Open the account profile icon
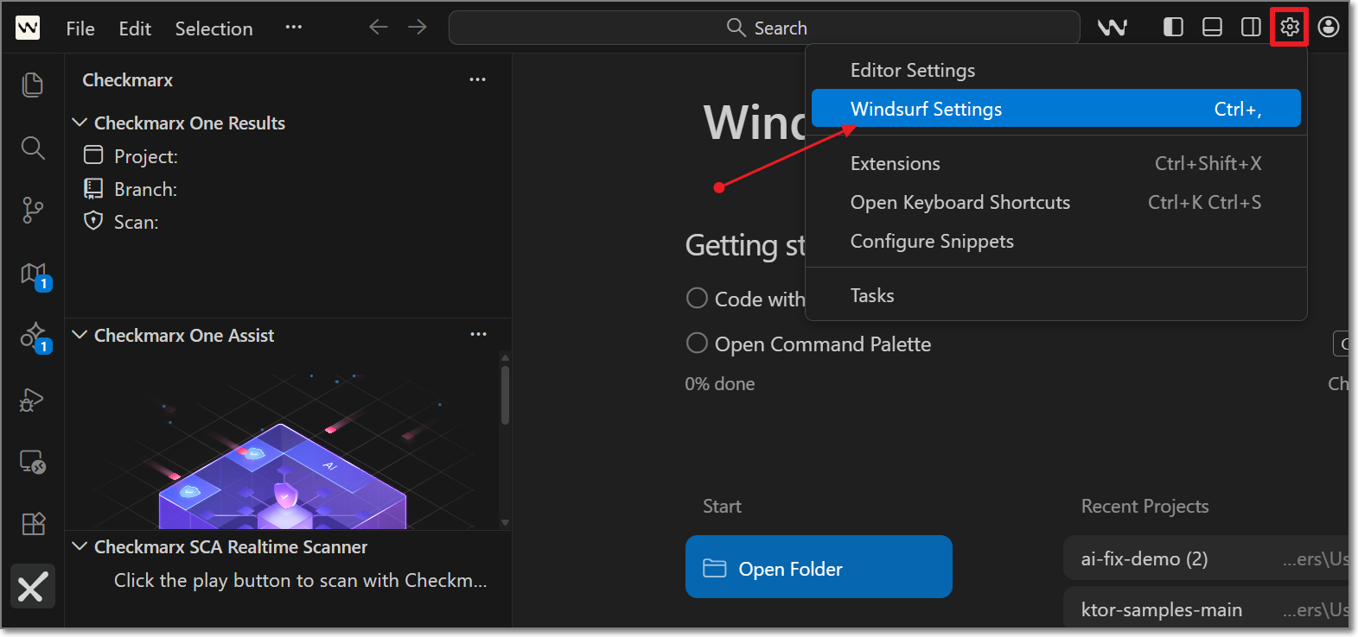Screen dimensions: 1358x637 (x=1329, y=28)
